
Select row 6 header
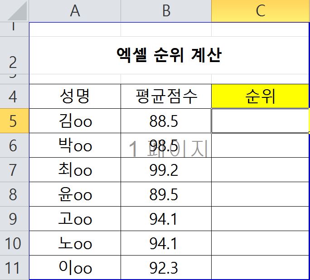click(x=15, y=145)
